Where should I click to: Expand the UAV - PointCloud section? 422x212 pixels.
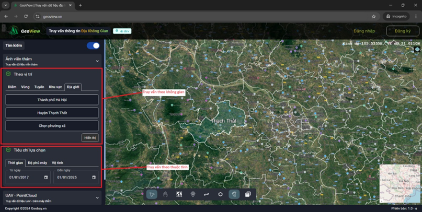point(97,198)
